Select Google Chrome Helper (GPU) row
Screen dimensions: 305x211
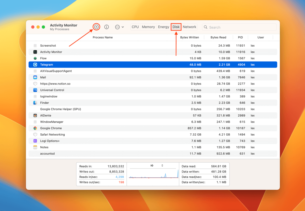pyautogui.click(x=153, y=109)
